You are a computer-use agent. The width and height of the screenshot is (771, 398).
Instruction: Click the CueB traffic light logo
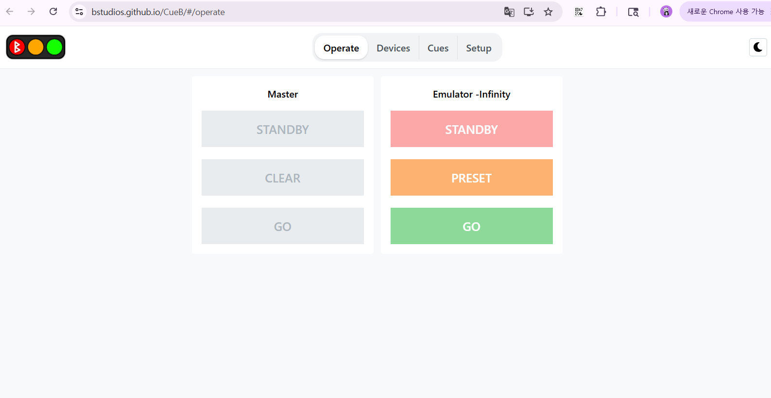pyautogui.click(x=35, y=47)
